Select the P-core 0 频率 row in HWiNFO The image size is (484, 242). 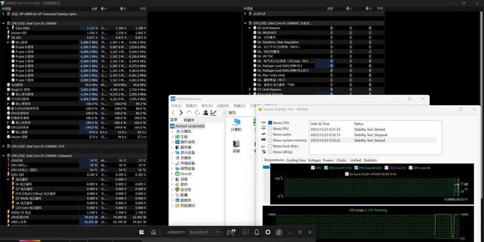point(74,47)
